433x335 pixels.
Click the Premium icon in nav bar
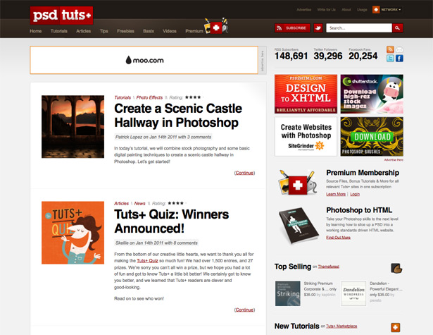(x=216, y=26)
